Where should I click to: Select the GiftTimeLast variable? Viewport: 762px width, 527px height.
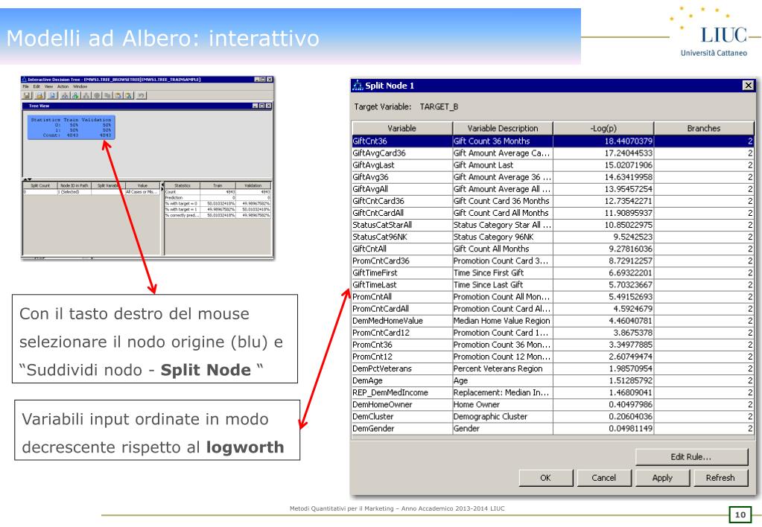pyautogui.click(x=402, y=284)
